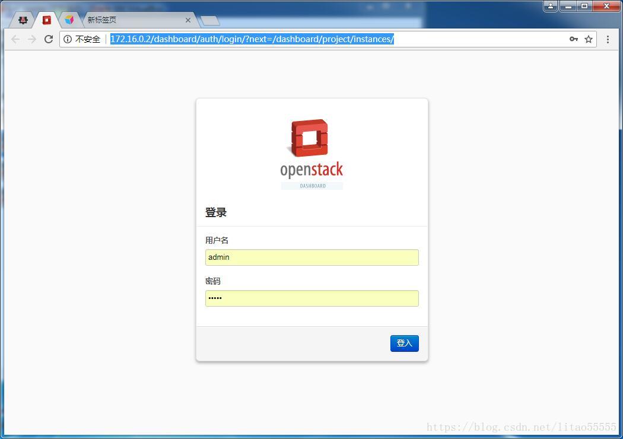Open a new tab button
623x439 pixels.
[210, 21]
